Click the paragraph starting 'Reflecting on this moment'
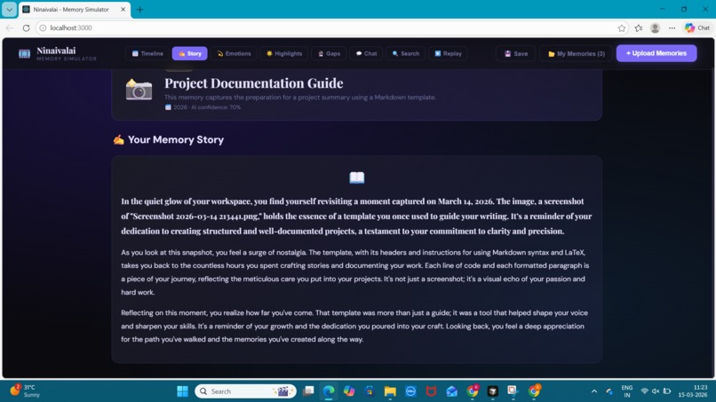The height and width of the screenshot is (402, 716). click(x=356, y=326)
